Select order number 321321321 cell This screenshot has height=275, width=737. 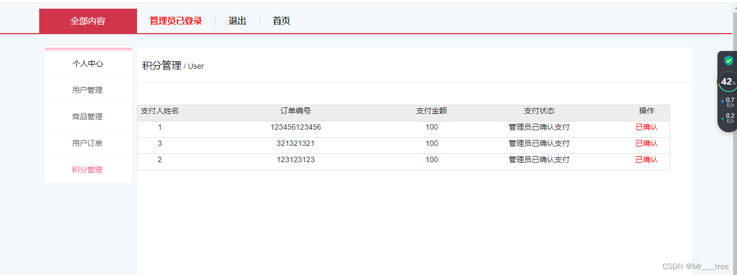pos(296,143)
